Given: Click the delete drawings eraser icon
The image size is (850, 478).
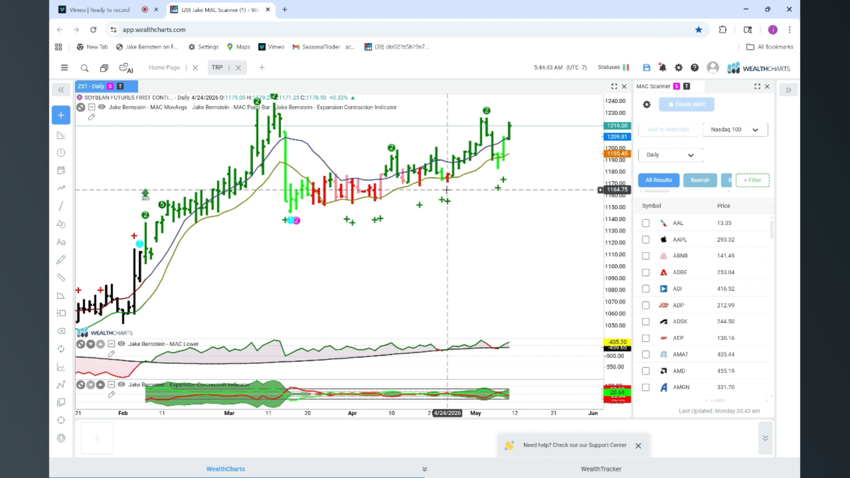Looking at the screenshot, I should tap(61, 331).
